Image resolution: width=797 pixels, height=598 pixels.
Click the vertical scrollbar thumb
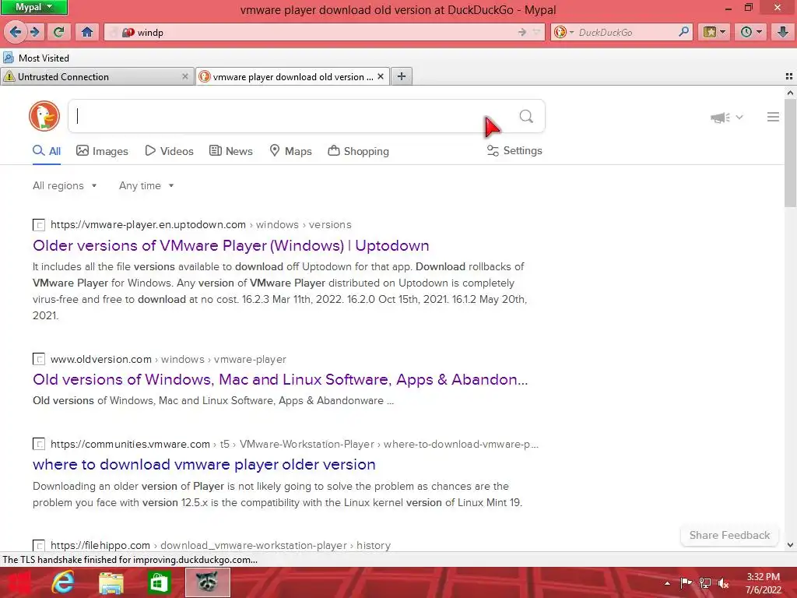pos(790,153)
